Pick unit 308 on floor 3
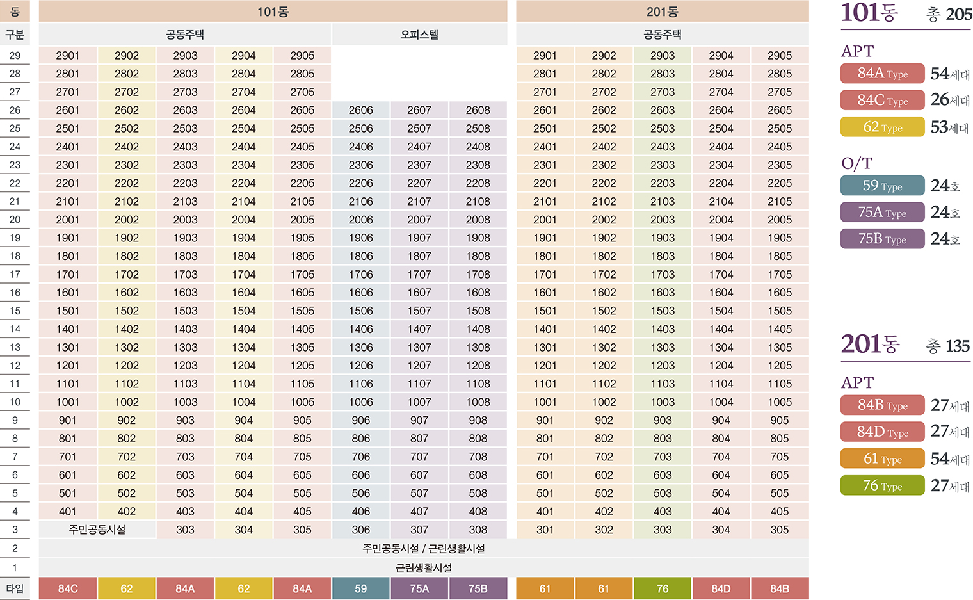 point(478,530)
